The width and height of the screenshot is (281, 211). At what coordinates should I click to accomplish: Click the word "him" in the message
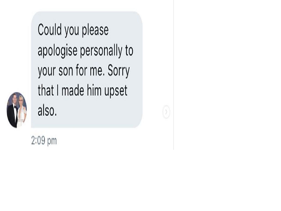pyautogui.click(x=95, y=90)
